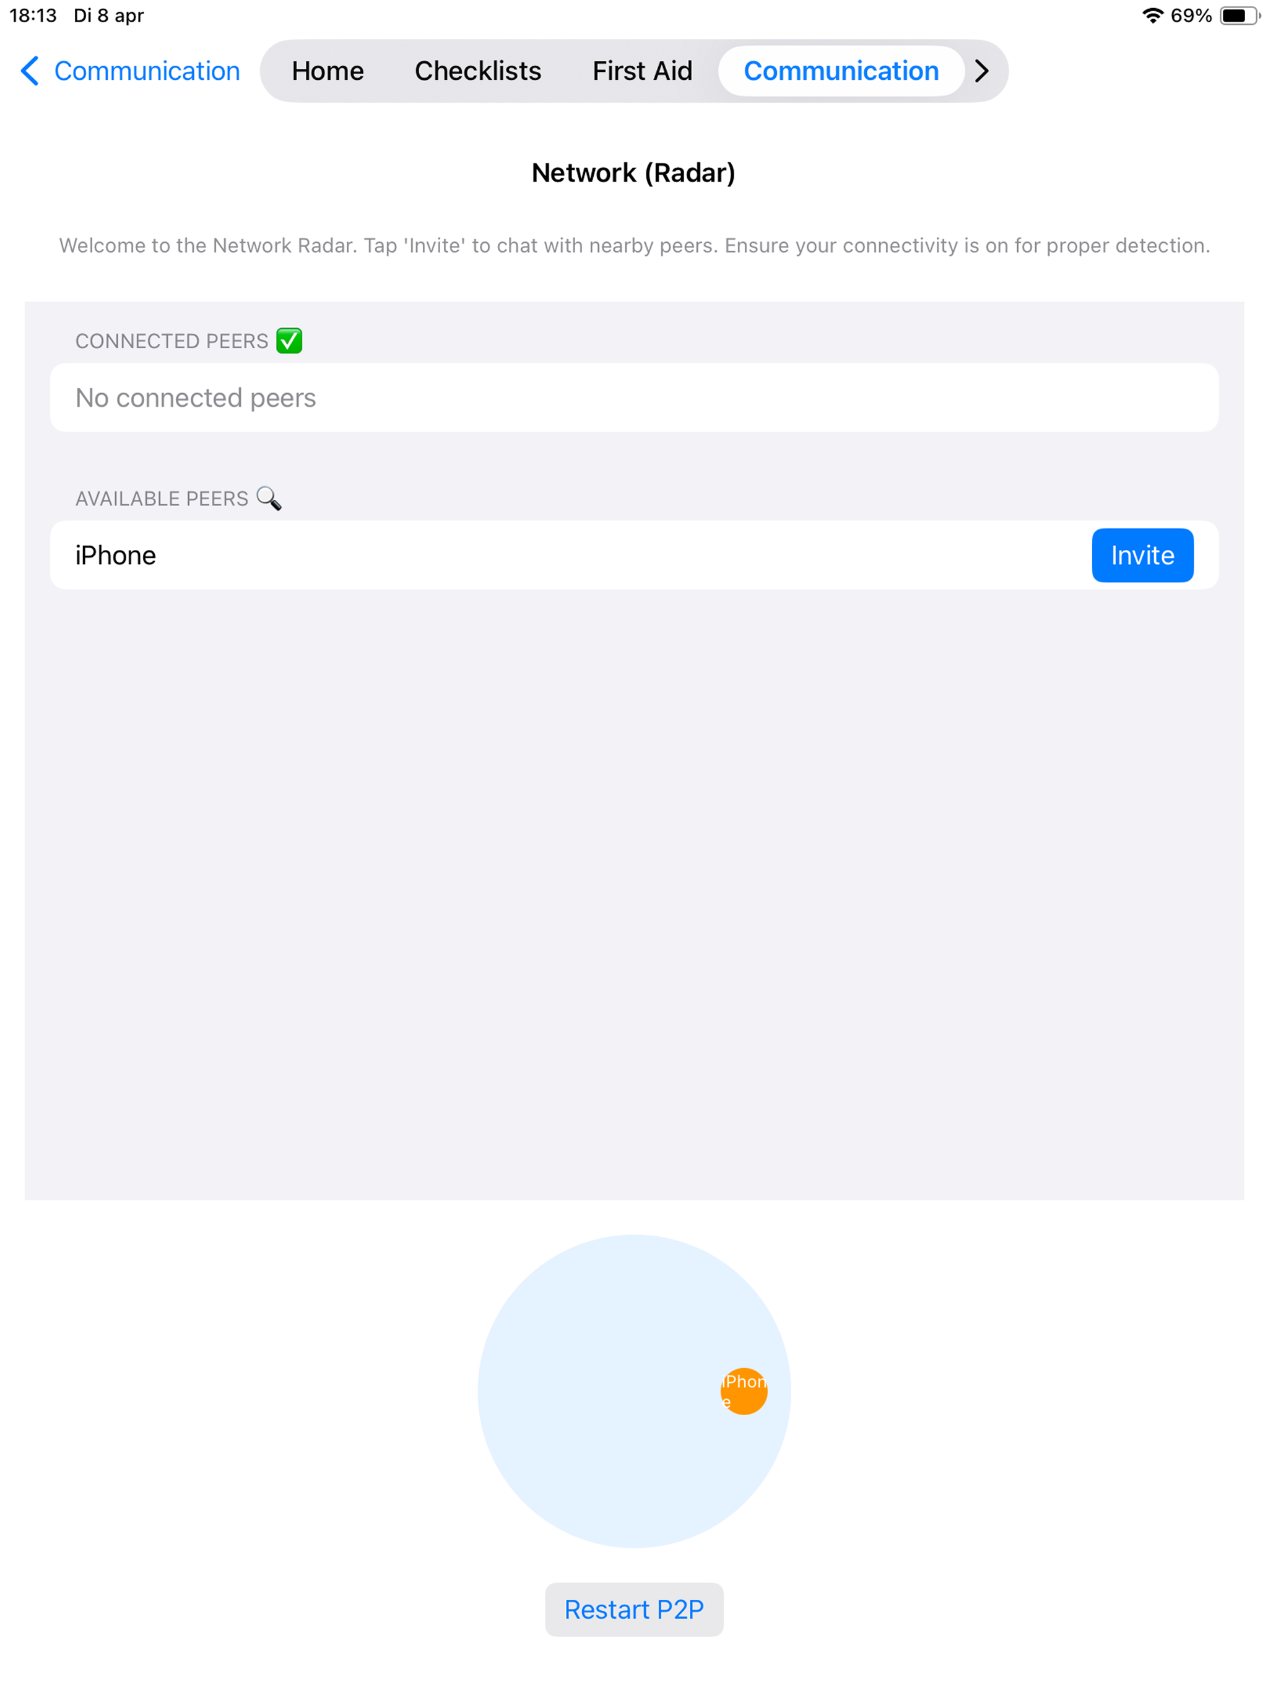The width and height of the screenshot is (1268, 1692).
Task: Tap the Wi-Fi status icon
Action: tap(1152, 15)
